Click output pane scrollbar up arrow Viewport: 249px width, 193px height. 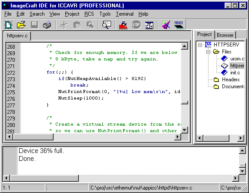(242, 150)
